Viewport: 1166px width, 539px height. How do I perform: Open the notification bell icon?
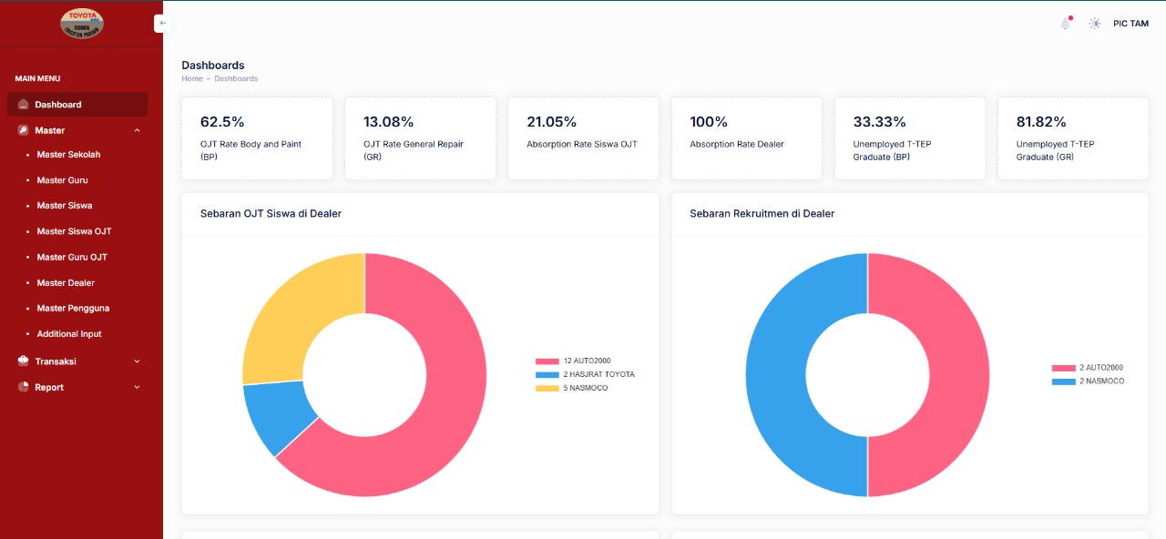pos(1065,24)
